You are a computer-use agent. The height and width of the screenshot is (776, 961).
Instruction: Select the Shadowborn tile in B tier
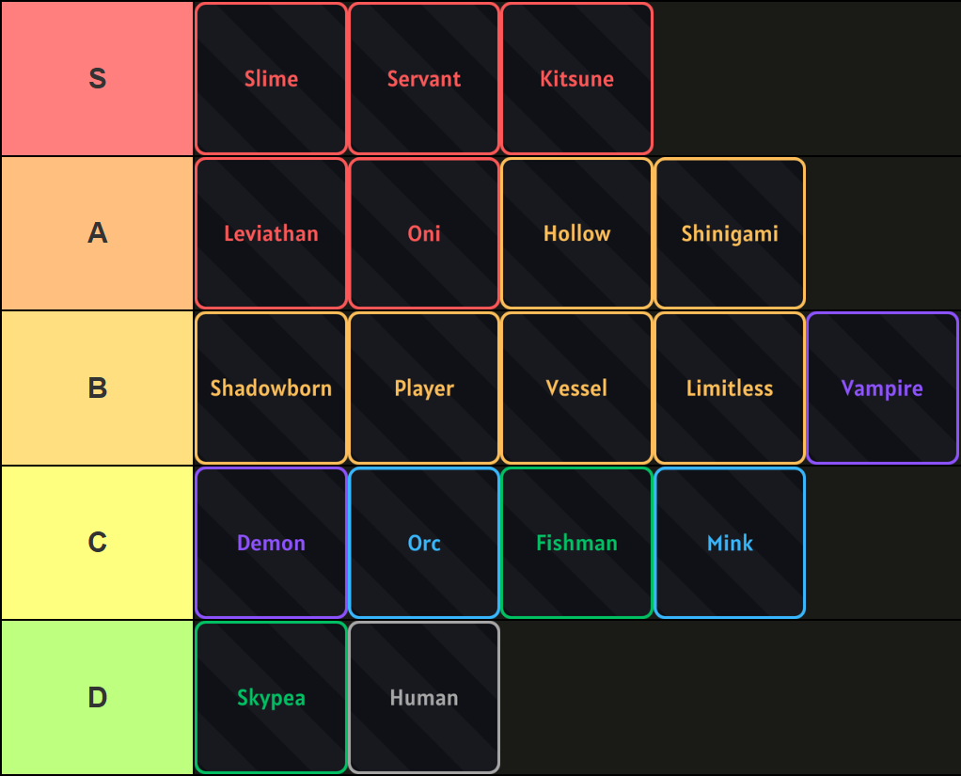coord(271,388)
